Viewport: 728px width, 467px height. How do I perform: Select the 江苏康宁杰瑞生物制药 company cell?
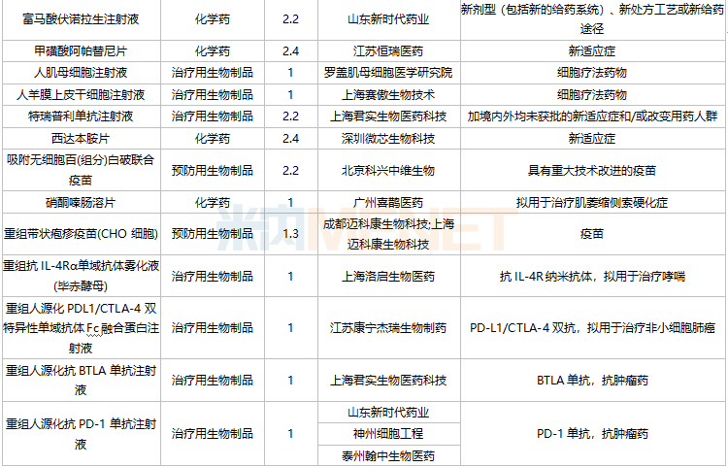click(x=387, y=327)
